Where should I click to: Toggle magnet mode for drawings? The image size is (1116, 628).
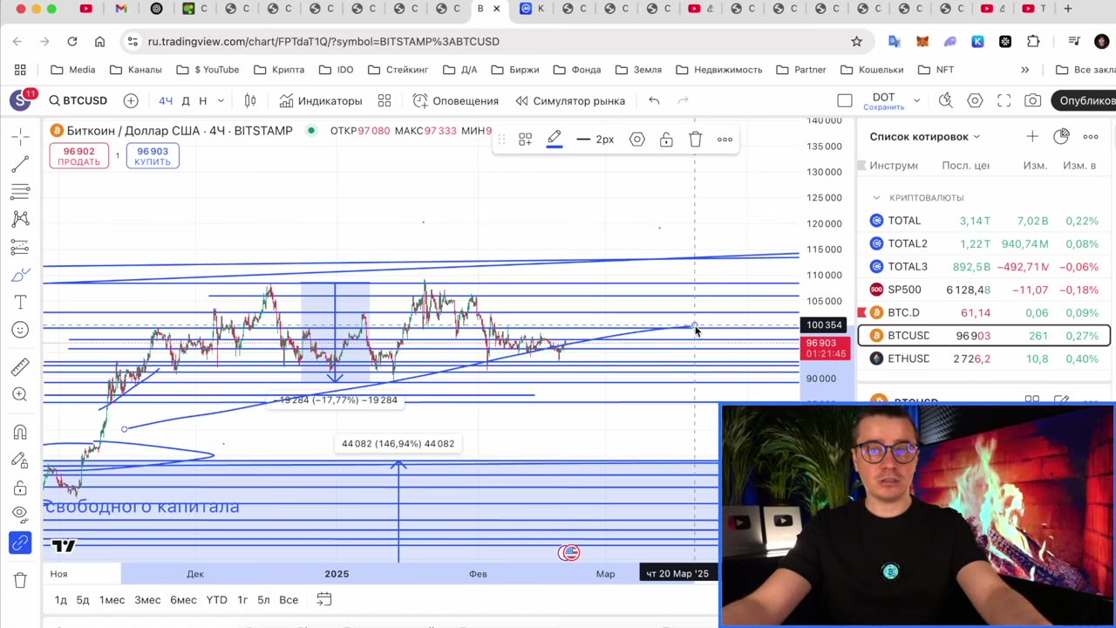tap(20, 433)
